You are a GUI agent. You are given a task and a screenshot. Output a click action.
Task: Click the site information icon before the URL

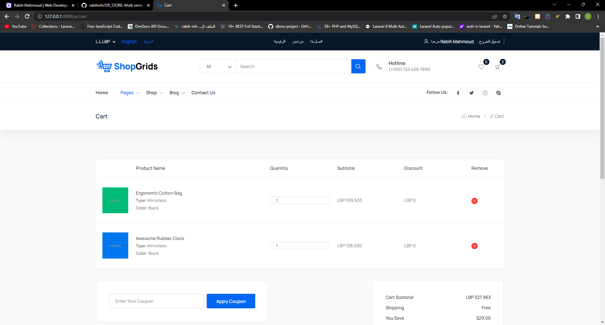40,16
